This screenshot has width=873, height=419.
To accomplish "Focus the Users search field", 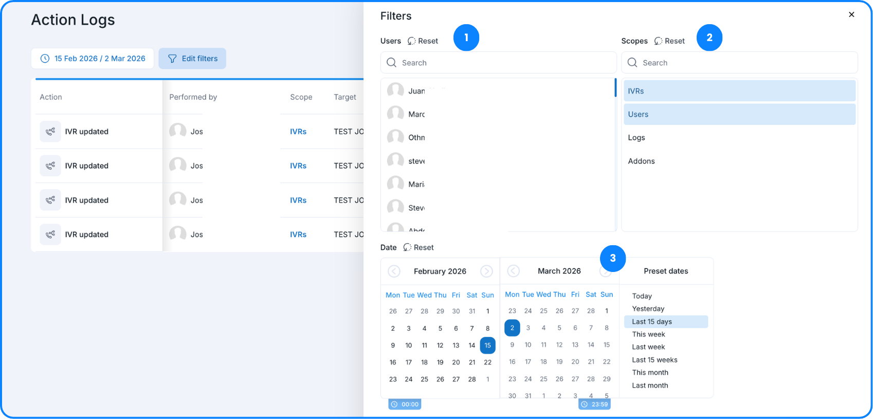I will (x=498, y=63).
